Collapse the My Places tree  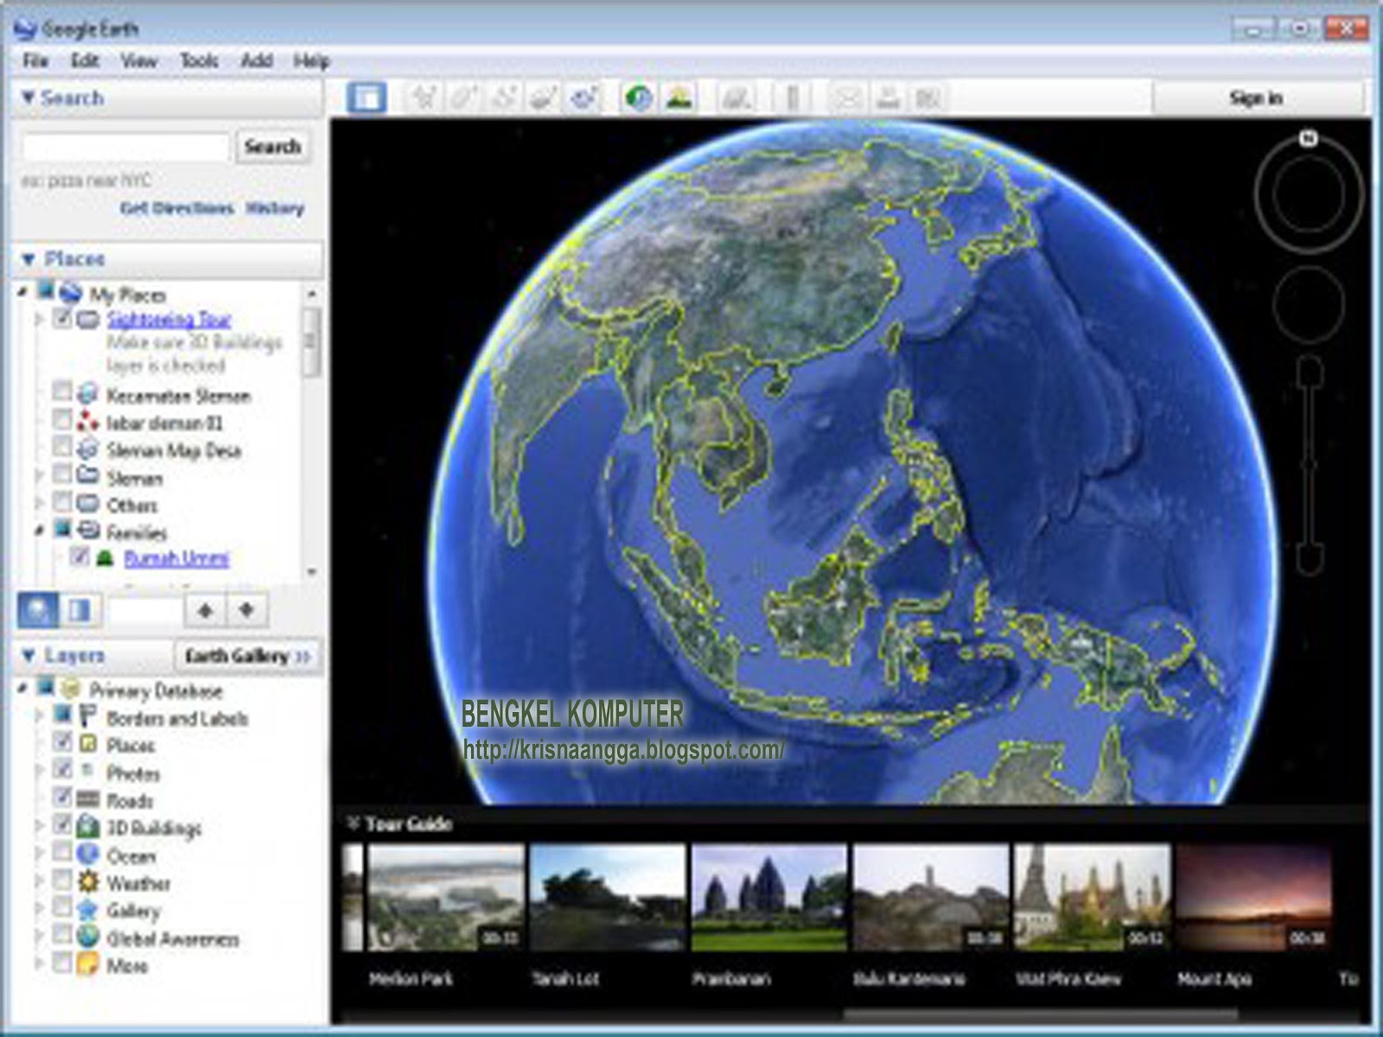point(23,293)
